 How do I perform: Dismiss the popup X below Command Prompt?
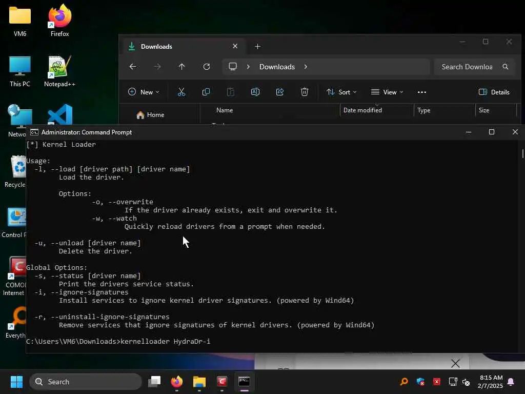point(455,363)
